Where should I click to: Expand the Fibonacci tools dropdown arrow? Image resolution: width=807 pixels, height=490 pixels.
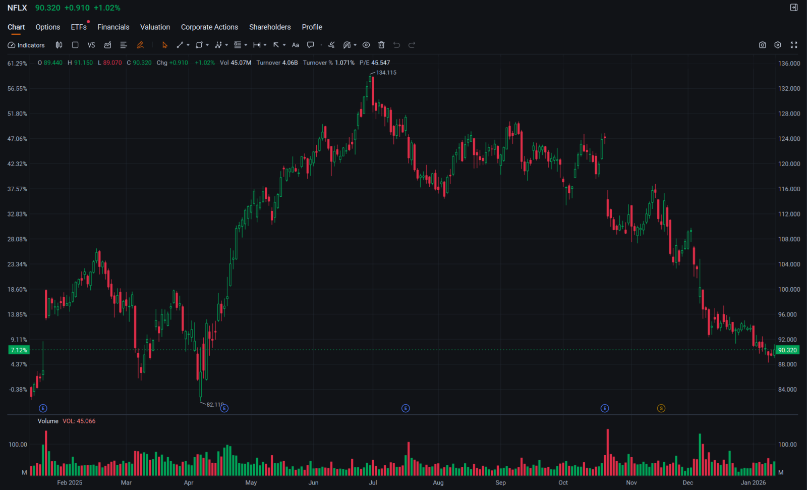click(246, 45)
